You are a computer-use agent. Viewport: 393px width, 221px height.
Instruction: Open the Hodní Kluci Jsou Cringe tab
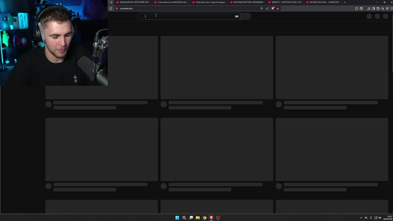[209, 2]
